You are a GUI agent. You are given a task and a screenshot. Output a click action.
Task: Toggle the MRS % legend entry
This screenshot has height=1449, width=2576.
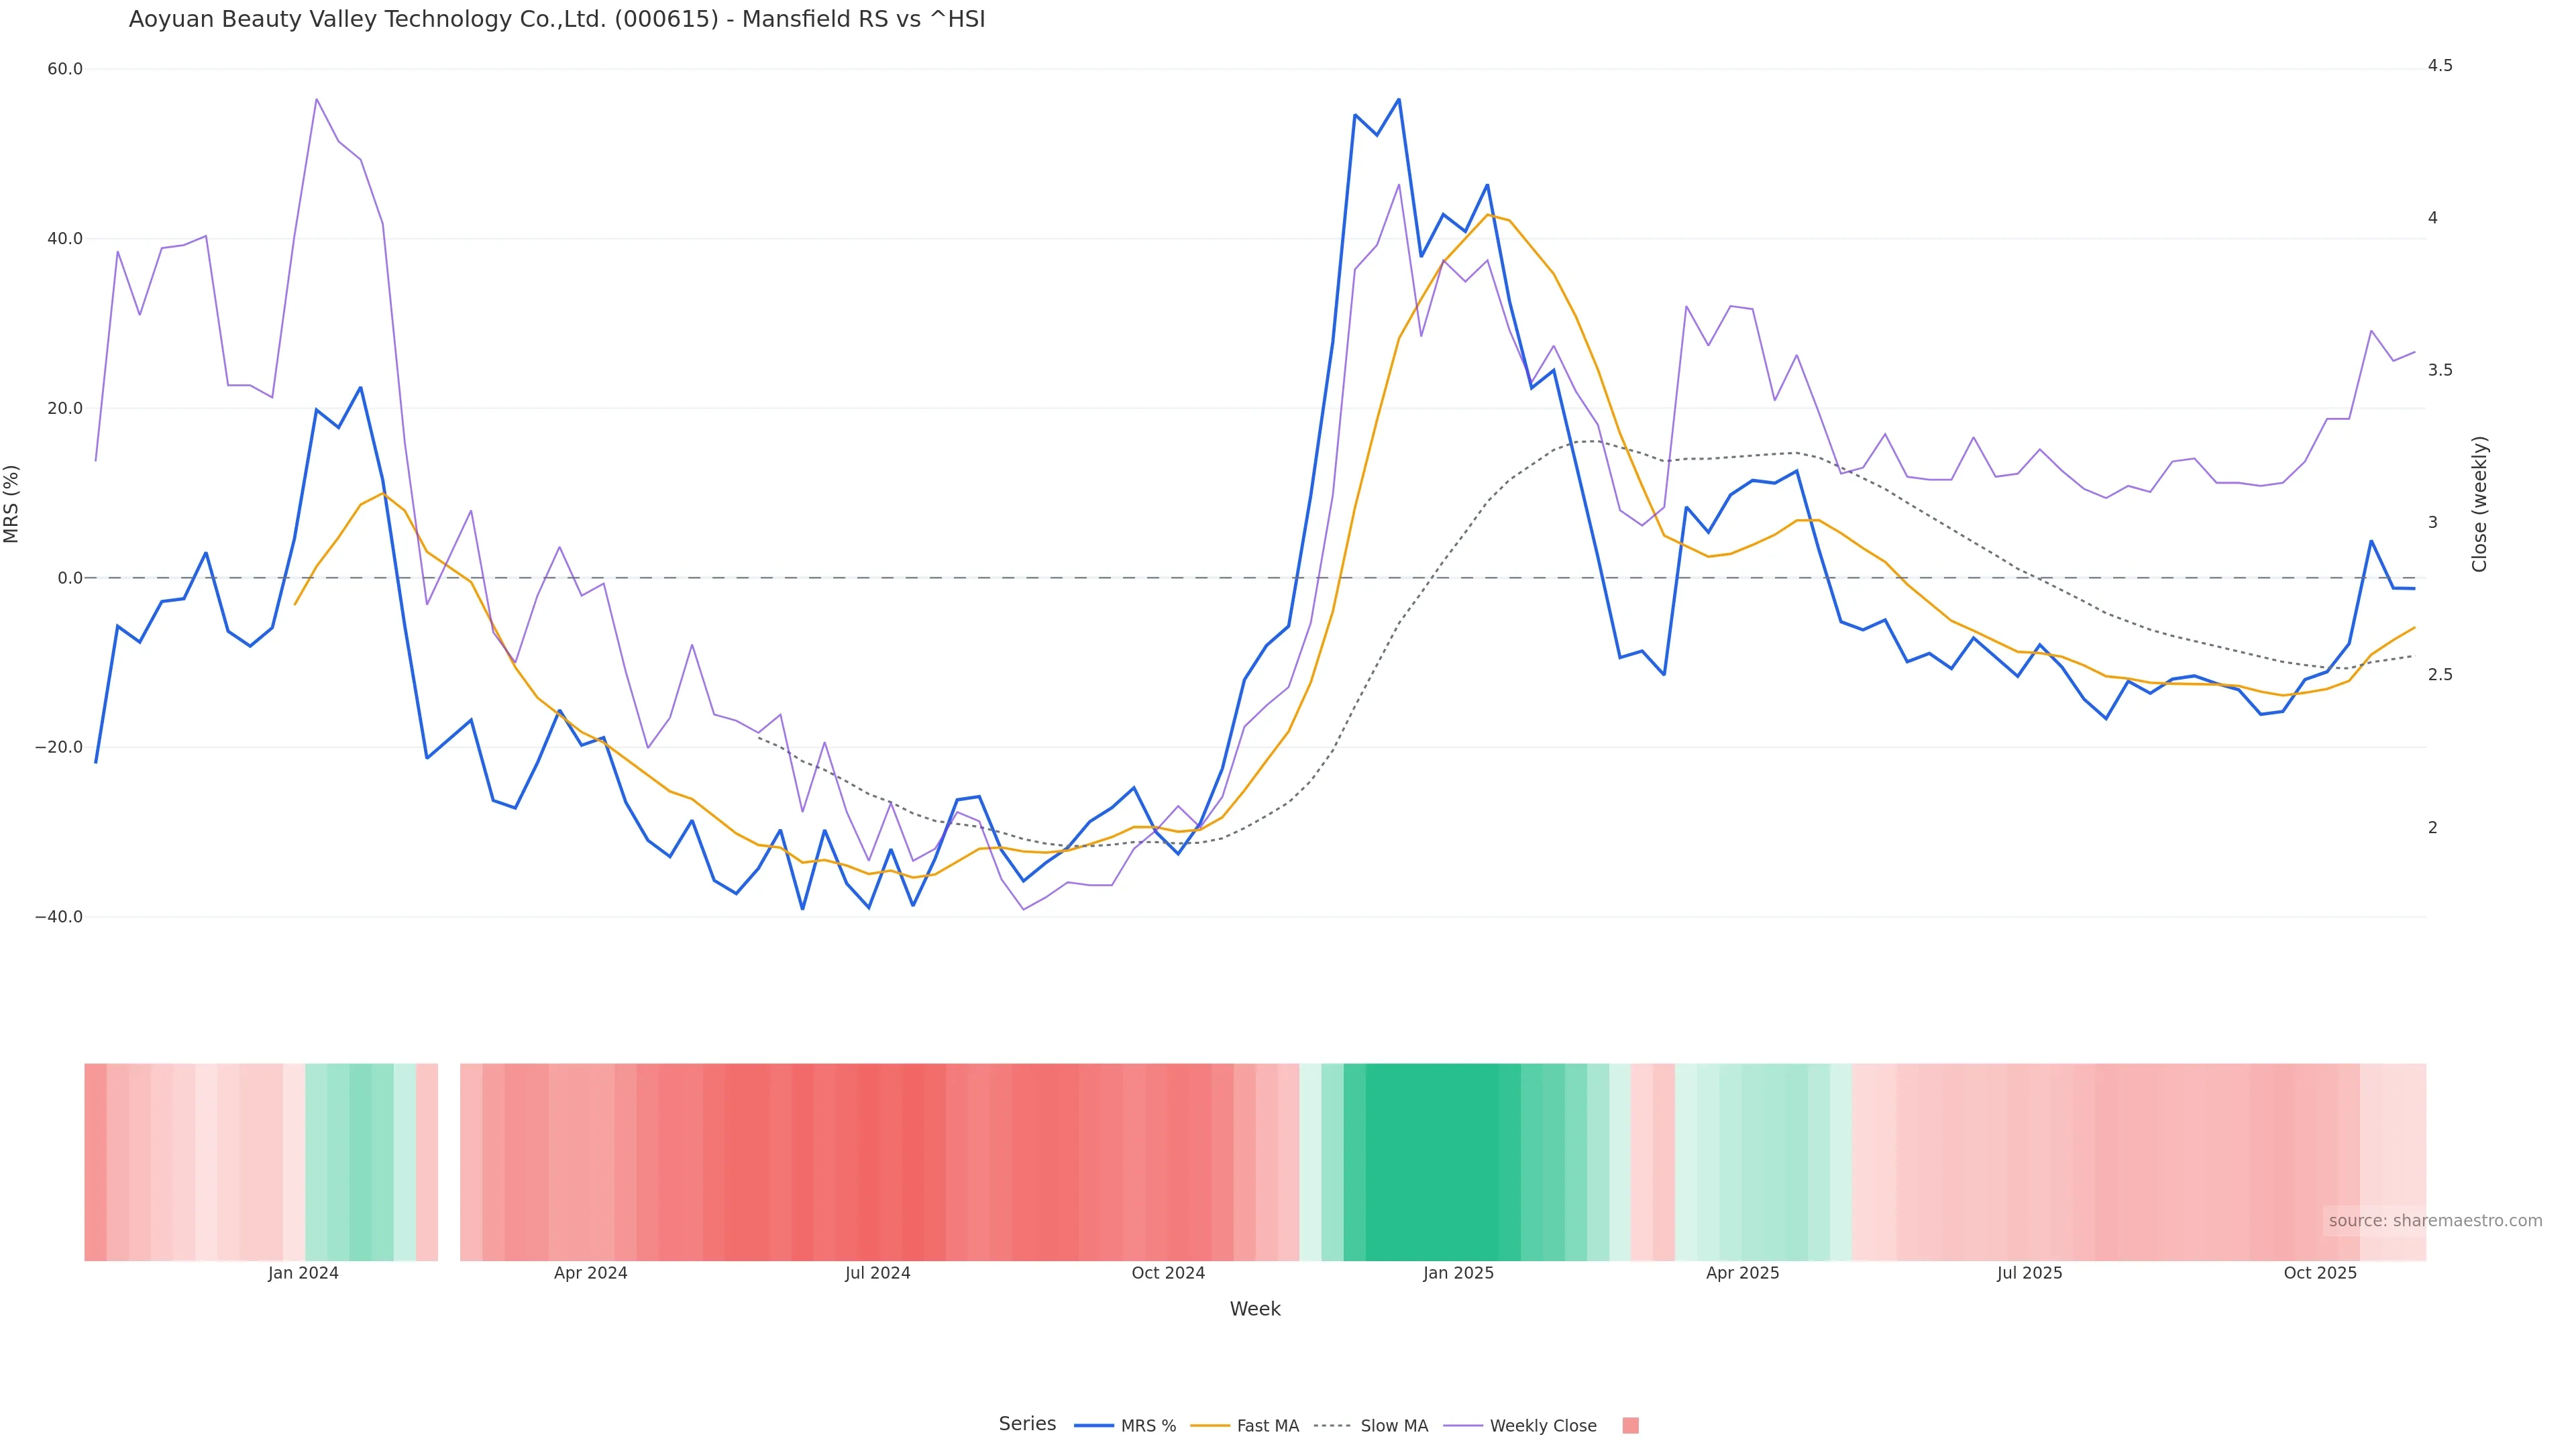pos(1148,1426)
